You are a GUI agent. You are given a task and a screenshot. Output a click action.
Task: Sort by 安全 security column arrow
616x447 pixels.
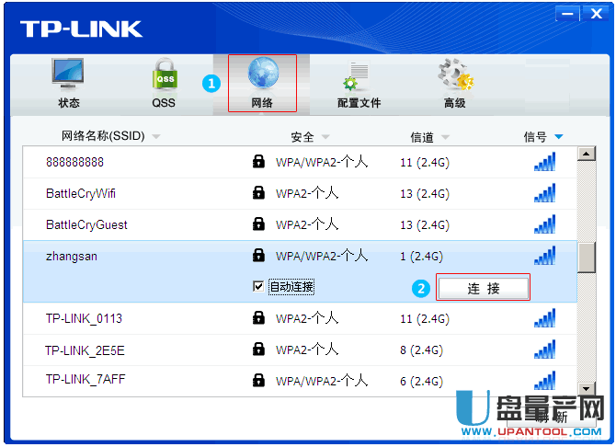325,137
